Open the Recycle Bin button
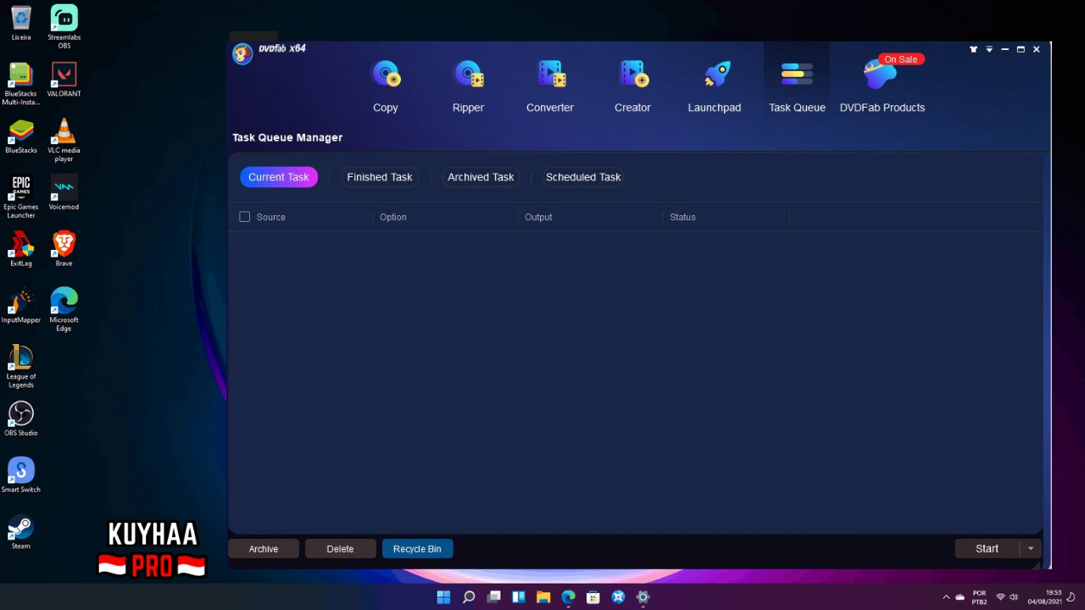Image resolution: width=1085 pixels, height=610 pixels. 417,549
